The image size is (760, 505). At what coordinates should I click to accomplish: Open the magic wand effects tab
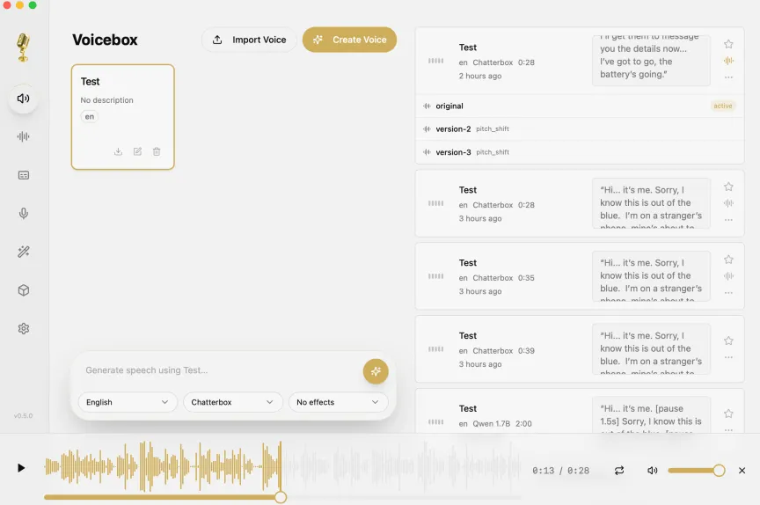(23, 252)
